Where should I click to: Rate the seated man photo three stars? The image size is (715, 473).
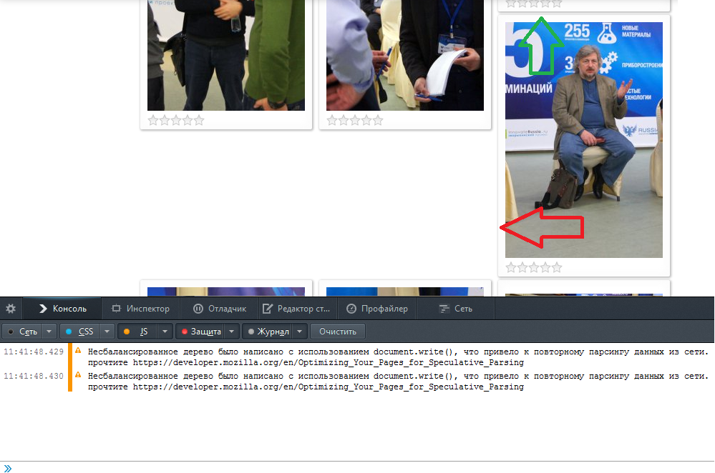point(534,268)
